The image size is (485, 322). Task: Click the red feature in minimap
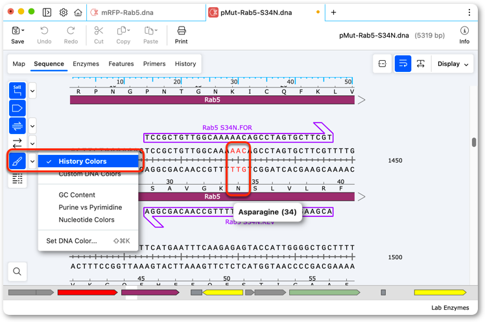(x=88, y=292)
